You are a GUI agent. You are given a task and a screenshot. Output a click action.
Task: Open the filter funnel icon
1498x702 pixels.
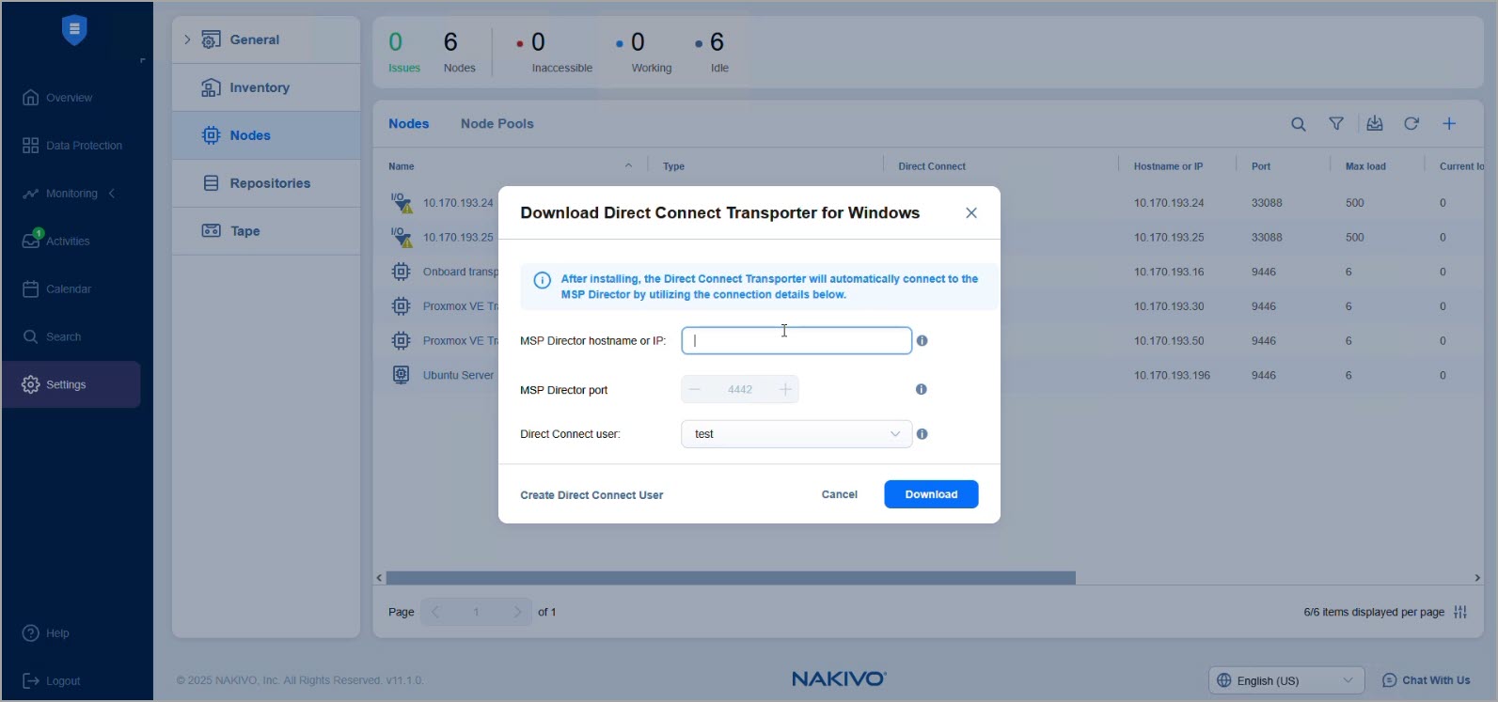coord(1336,123)
